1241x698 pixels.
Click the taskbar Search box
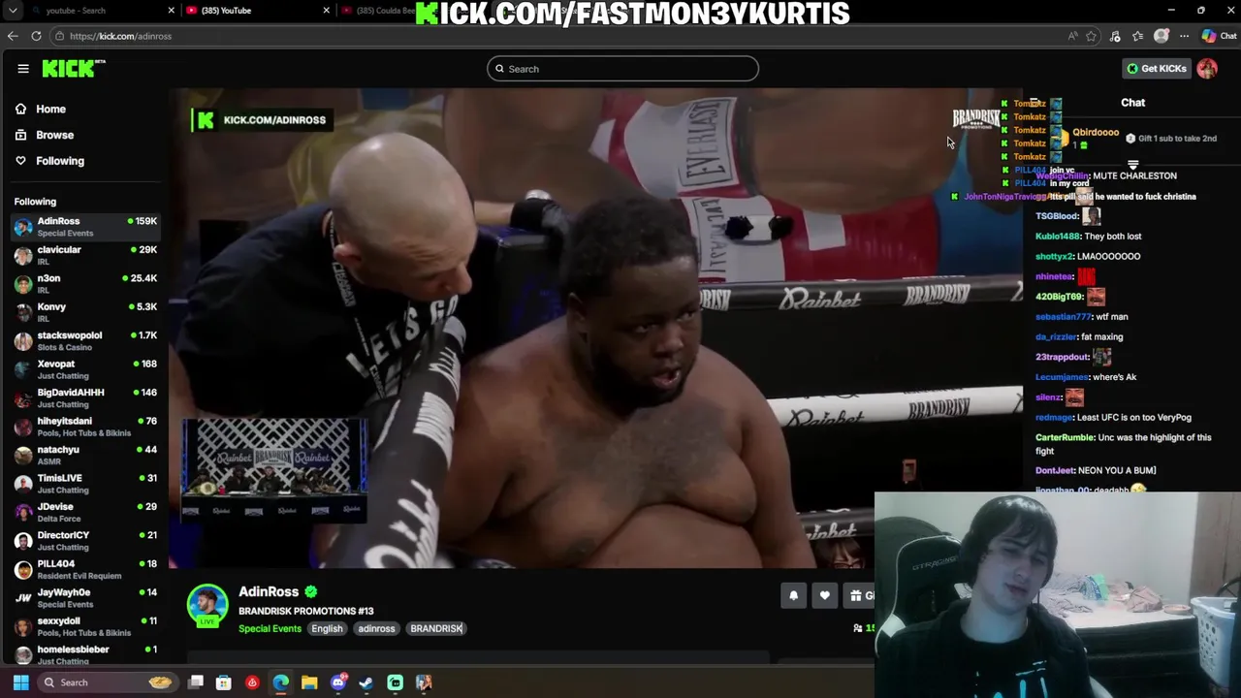tap(108, 682)
